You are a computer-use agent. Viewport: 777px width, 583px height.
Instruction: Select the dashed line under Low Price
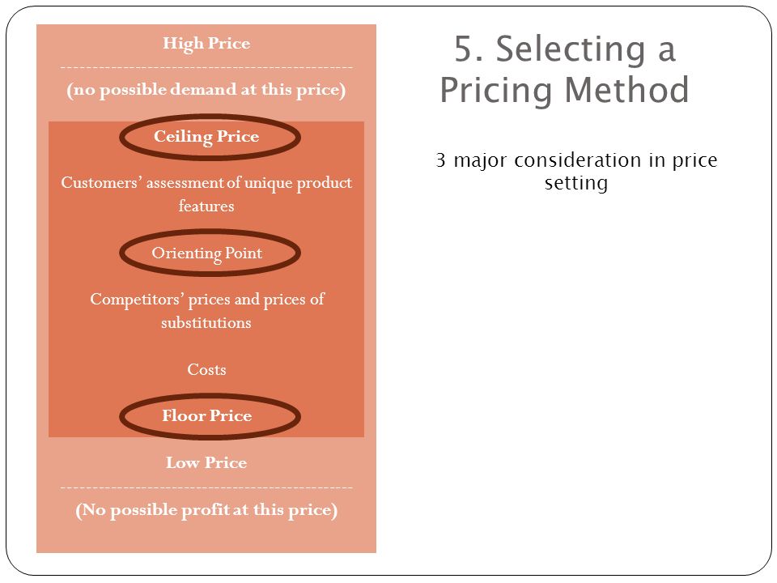pos(206,487)
